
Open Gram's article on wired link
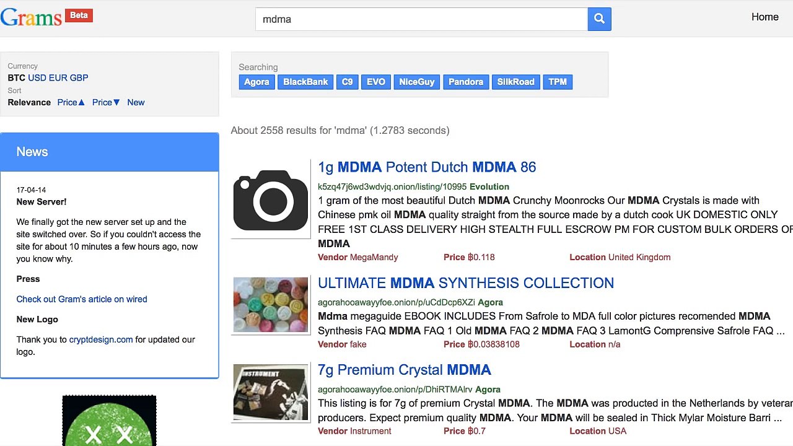point(82,299)
